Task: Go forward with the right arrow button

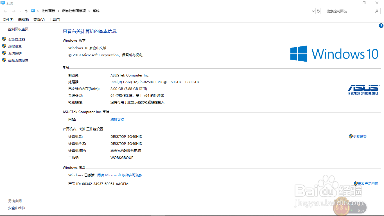Action: pyautogui.click(x=13, y=11)
